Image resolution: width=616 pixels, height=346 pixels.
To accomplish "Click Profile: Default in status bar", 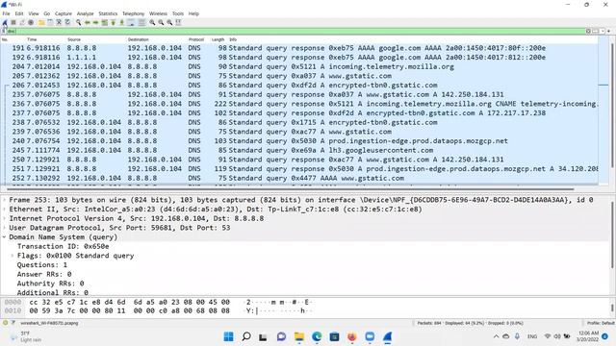I will pos(601,323).
